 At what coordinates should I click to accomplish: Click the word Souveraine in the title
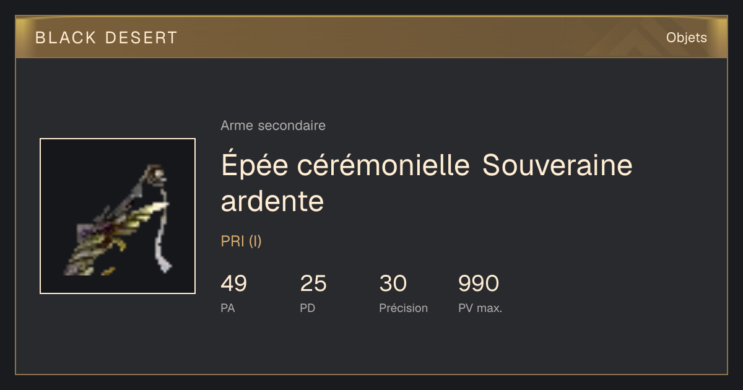(x=557, y=165)
